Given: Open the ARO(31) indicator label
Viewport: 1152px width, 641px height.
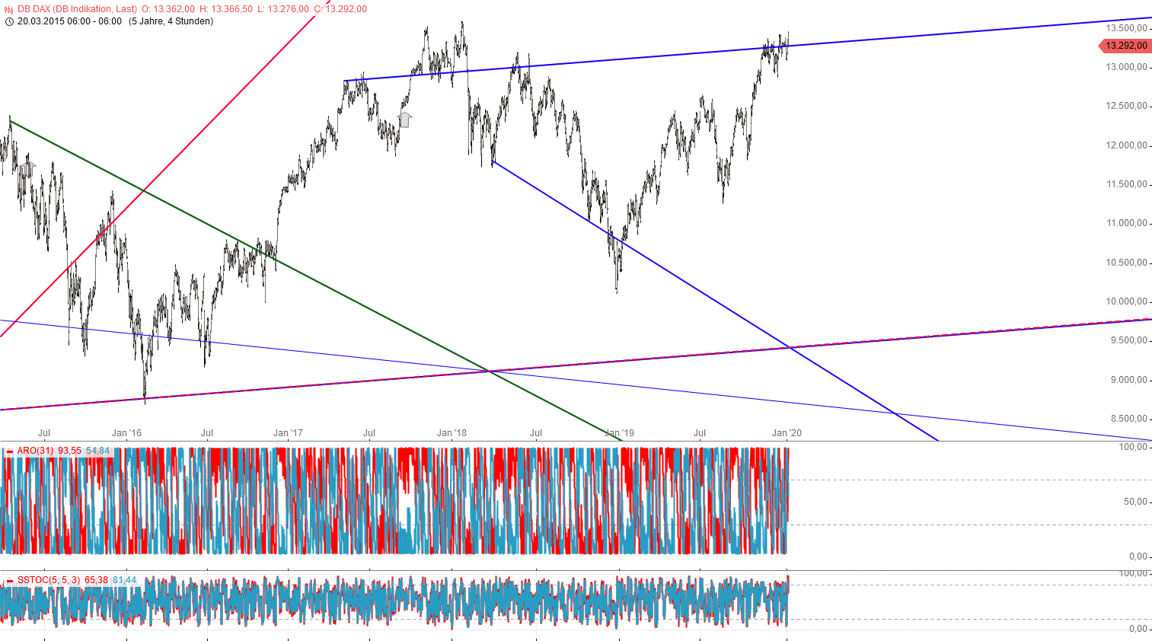Looking at the screenshot, I should click(36, 451).
